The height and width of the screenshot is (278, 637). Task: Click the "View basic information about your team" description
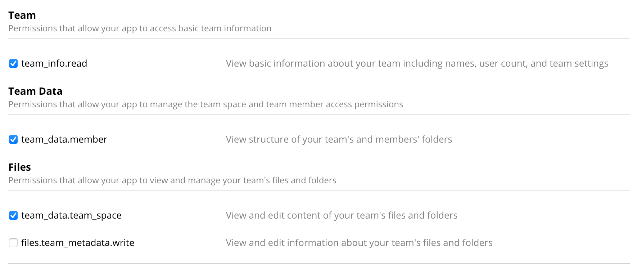click(417, 64)
